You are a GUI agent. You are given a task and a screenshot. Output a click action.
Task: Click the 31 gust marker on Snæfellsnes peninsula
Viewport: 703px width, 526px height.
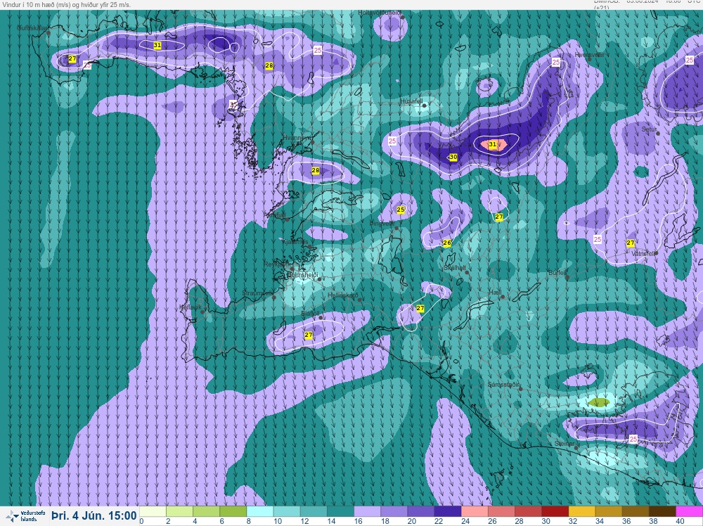157,45
